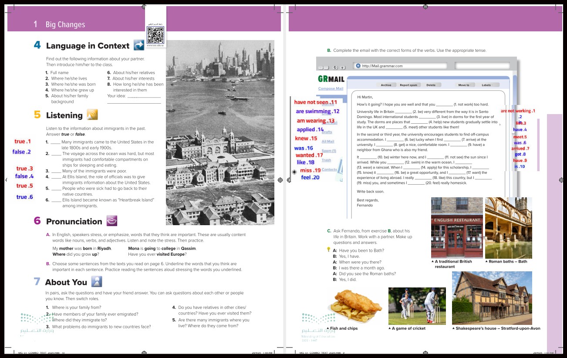Click the Report spam button

tap(408, 85)
